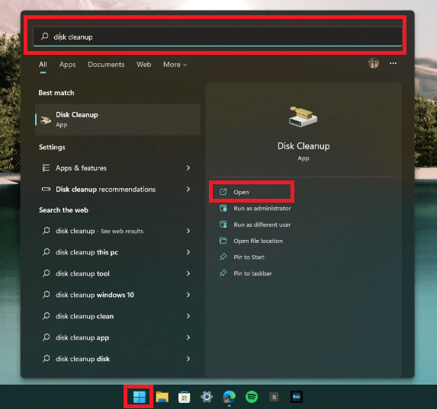This screenshot has width=437, height=409.
Task: Select Pin to taskbar
Action: pyautogui.click(x=252, y=273)
